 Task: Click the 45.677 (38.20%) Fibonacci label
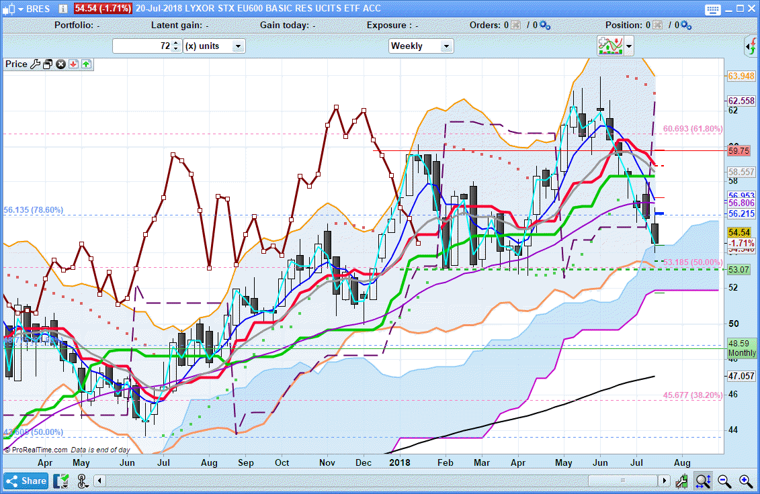coord(693,395)
